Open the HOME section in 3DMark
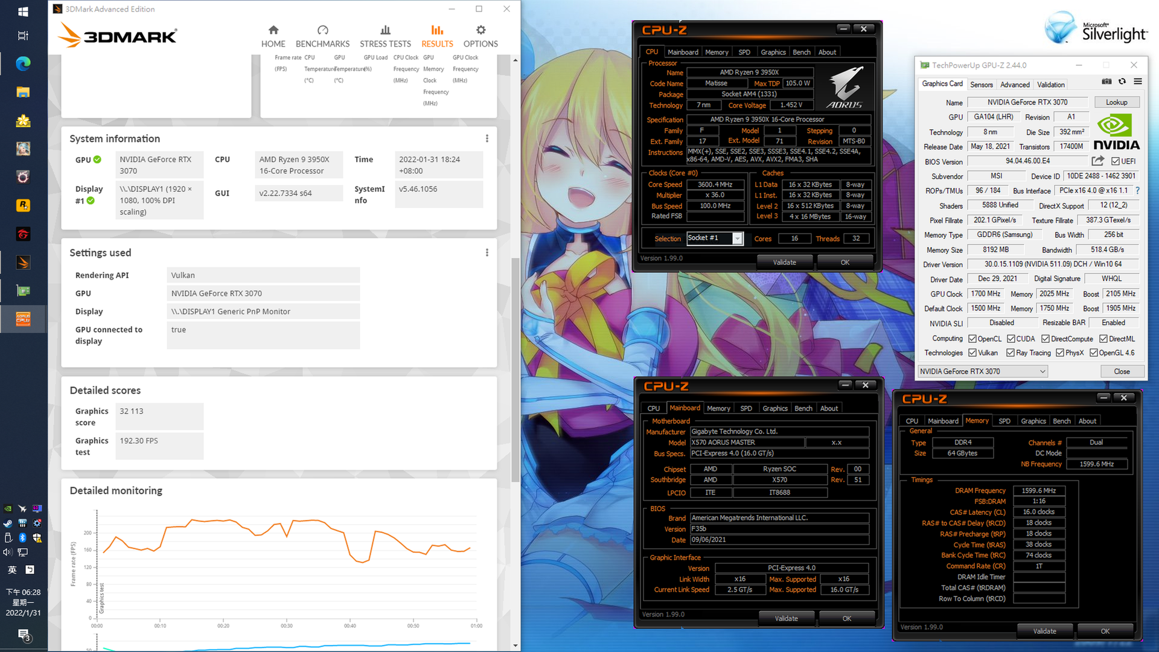 coord(273,36)
